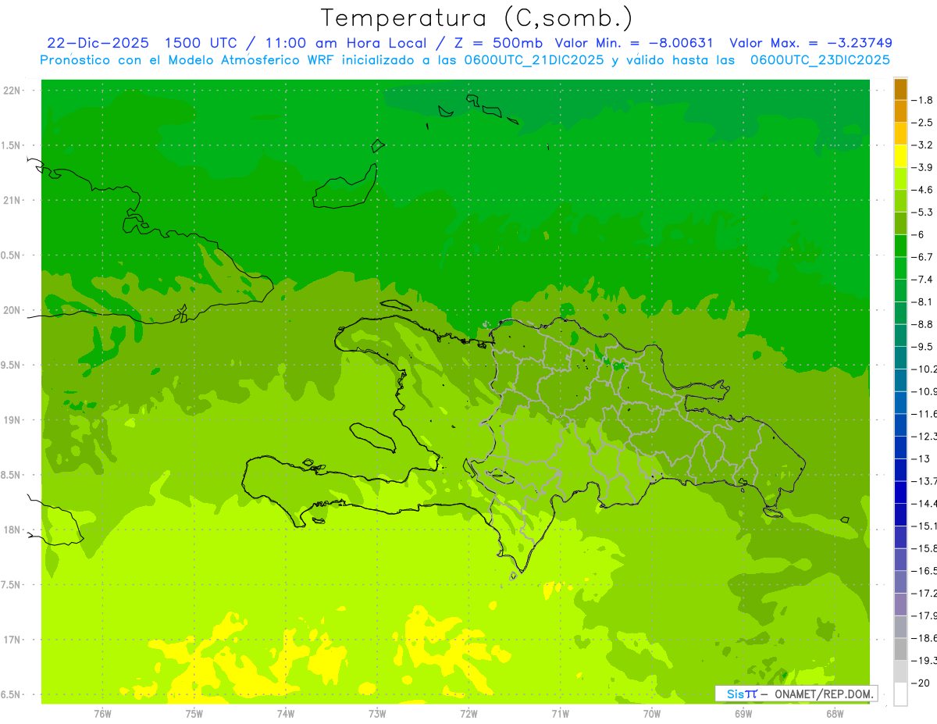
Task: Select valid-until time '0600UTC_23DIC2025'
Action: (820, 60)
